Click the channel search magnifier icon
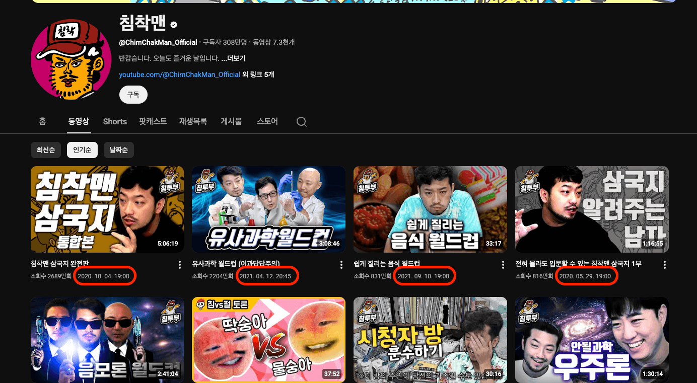 tap(301, 122)
